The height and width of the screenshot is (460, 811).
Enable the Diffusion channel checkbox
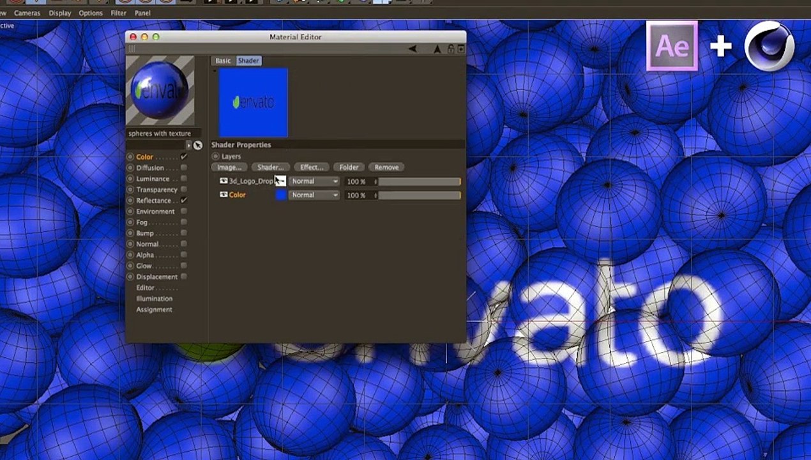pyautogui.click(x=184, y=168)
